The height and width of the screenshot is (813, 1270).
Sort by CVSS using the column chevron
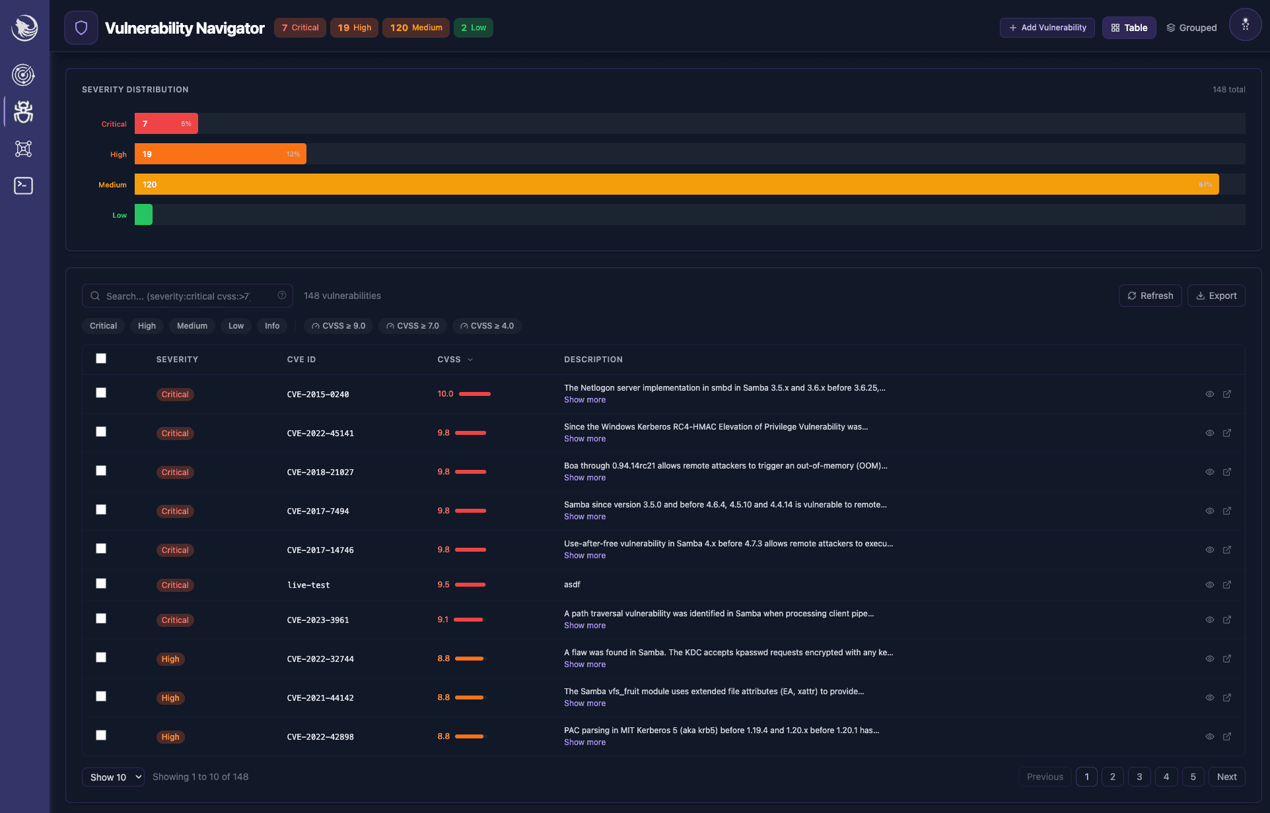coord(471,360)
